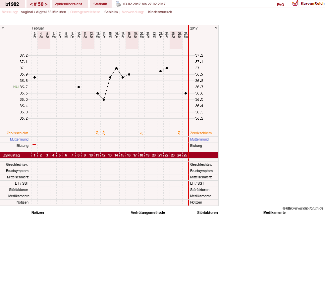Switch to the Statistik tab

click(100, 4)
